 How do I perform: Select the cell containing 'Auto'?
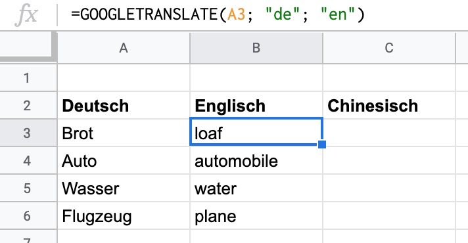coord(124,161)
